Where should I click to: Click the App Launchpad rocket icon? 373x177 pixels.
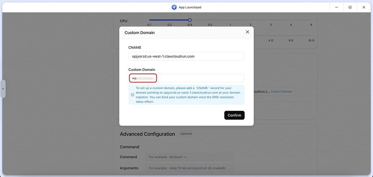[x=174, y=7]
